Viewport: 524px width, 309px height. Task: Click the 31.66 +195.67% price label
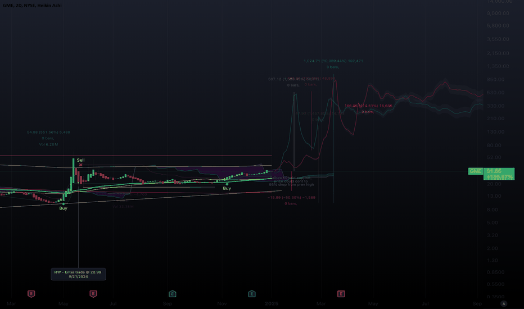pyautogui.click(x=499, y=174)
